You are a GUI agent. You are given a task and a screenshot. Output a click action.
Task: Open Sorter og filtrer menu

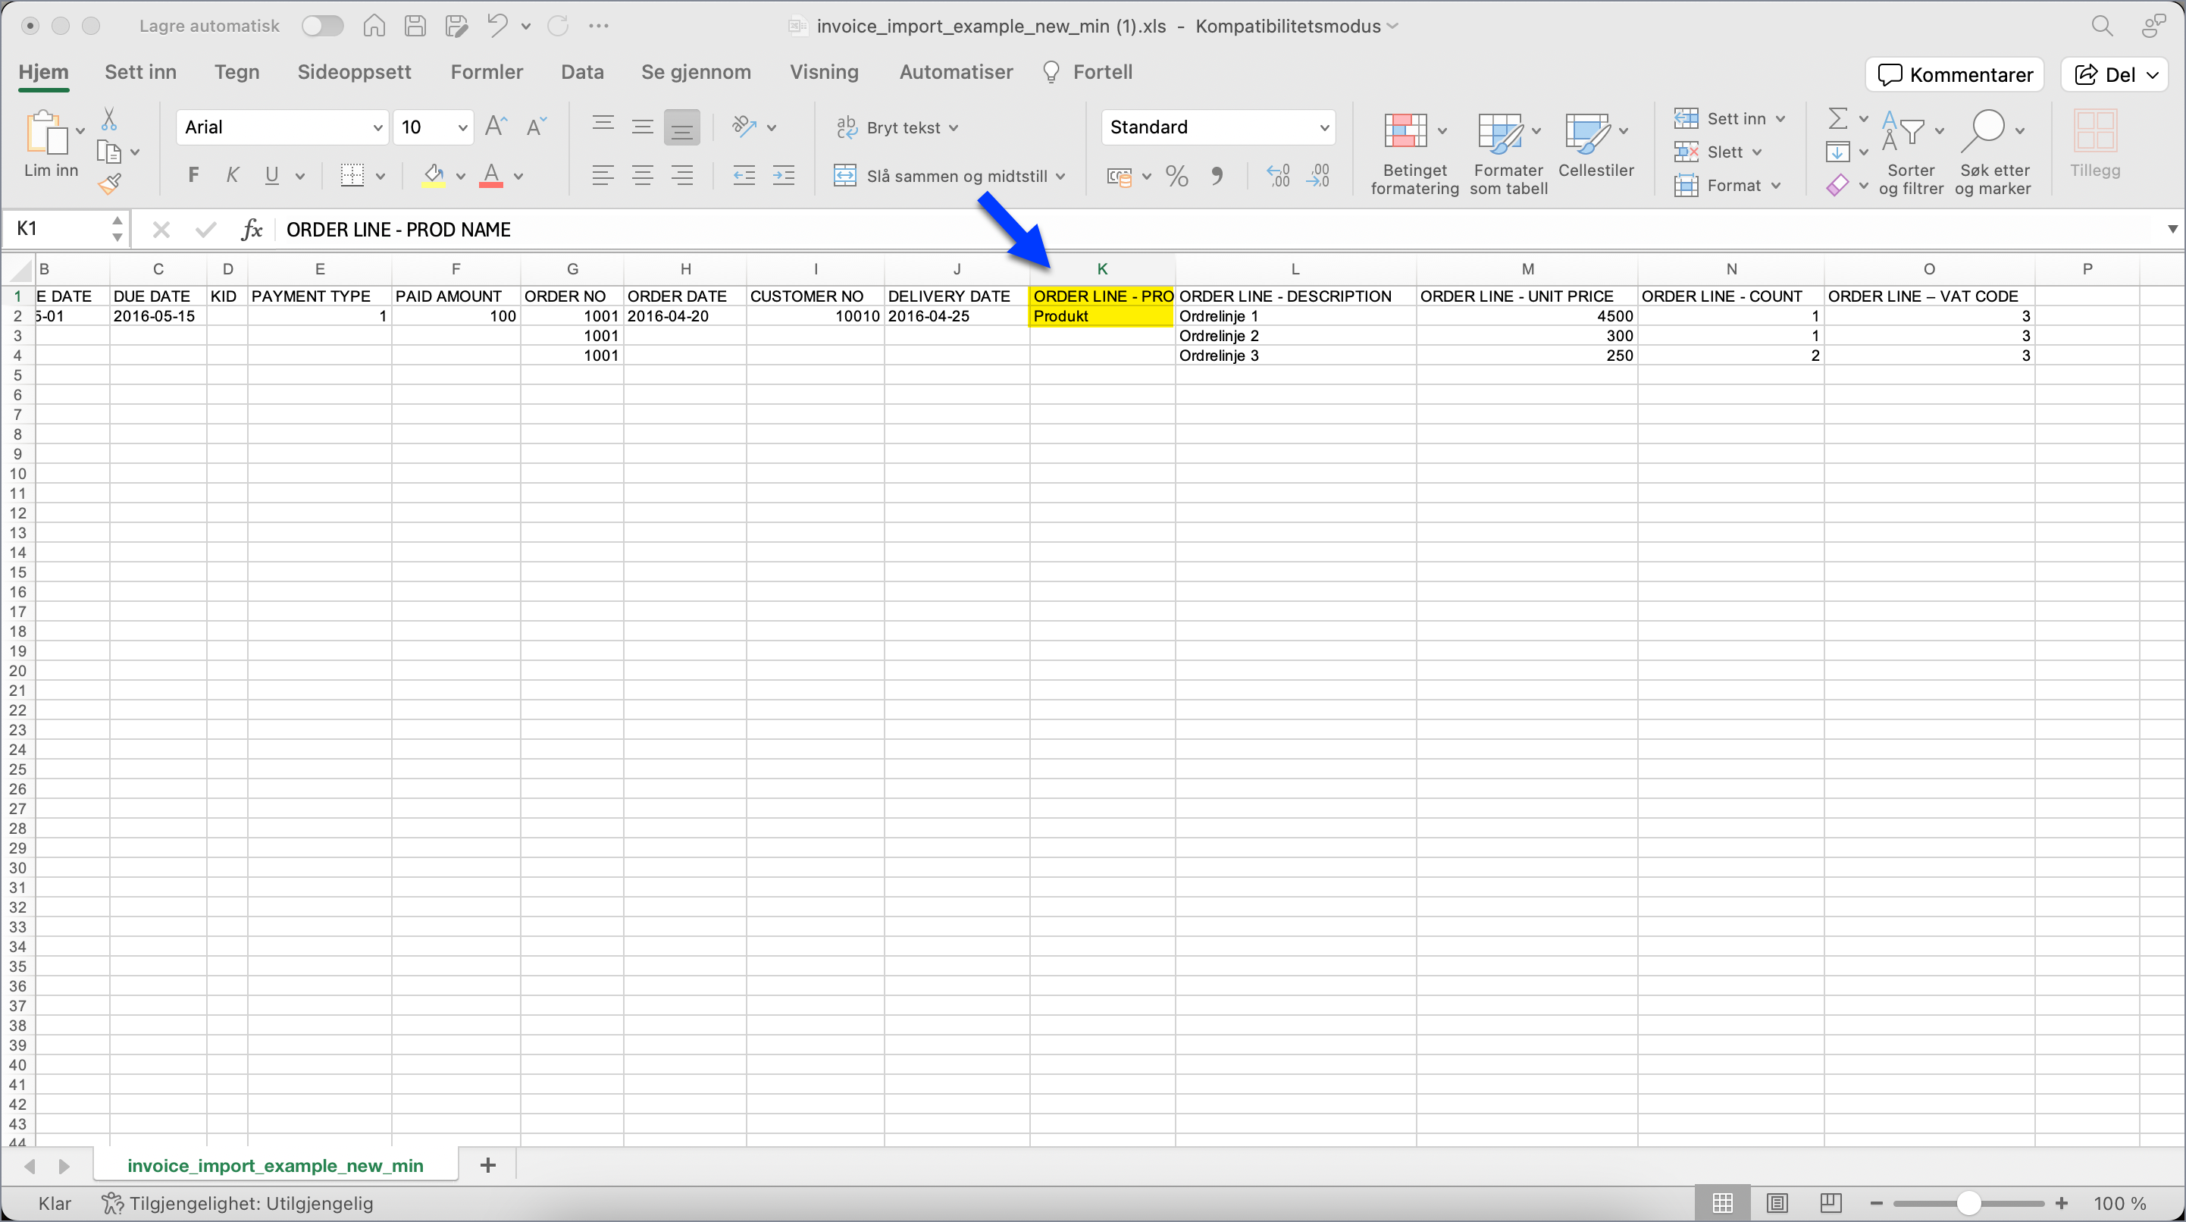[1910, 153]
